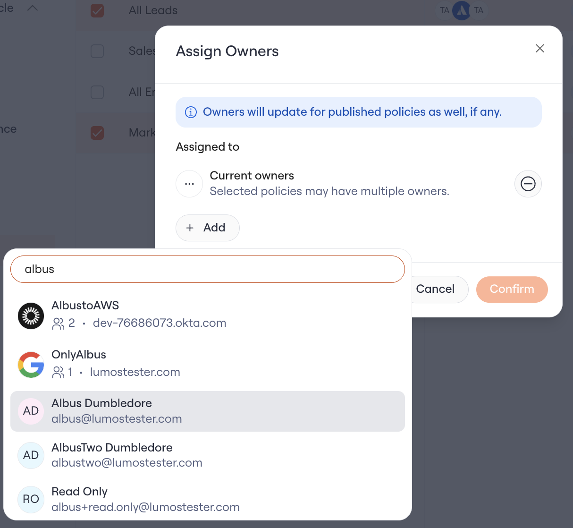Image resolution: width=573 pixels, height=528 pixels.
Task: Check the Sales row checkbox
Action: pyautogui.click(x=97, y=51)
